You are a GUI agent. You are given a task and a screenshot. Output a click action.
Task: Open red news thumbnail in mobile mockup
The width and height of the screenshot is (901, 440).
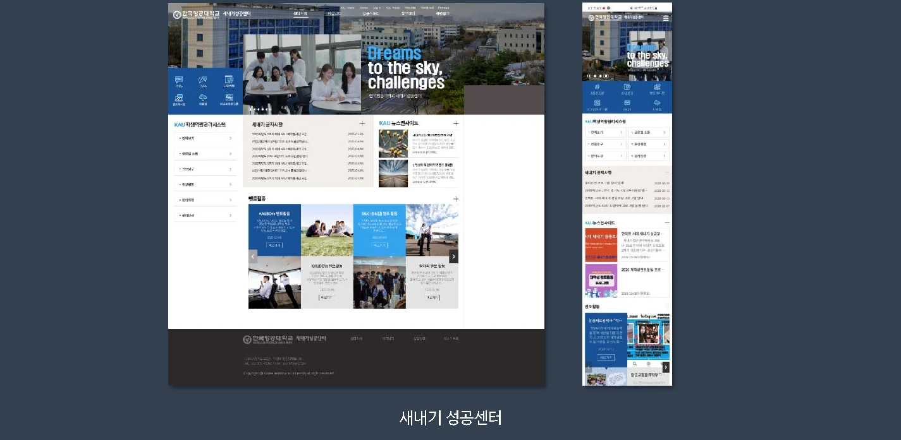point(601,245)
